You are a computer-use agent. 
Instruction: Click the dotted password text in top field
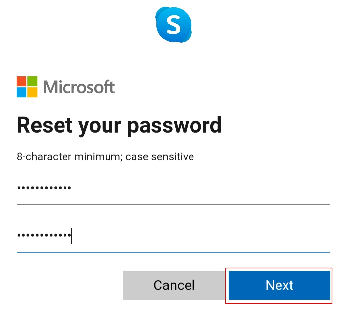pyautogui.click(x=44, y=187)
